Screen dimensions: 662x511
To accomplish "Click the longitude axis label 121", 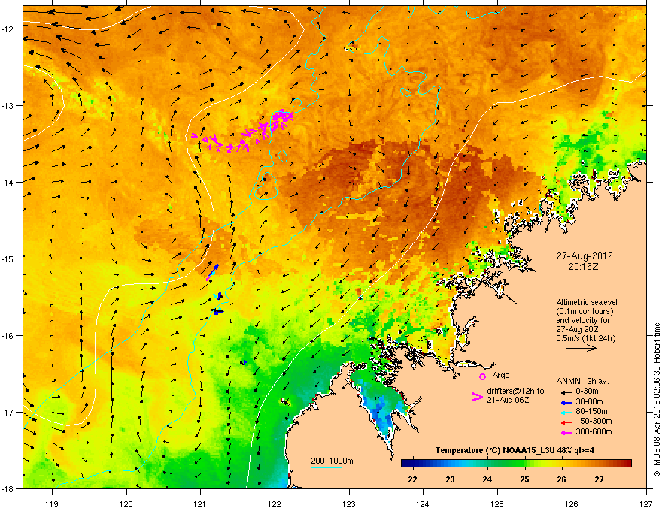I will [x=201, y=503].
